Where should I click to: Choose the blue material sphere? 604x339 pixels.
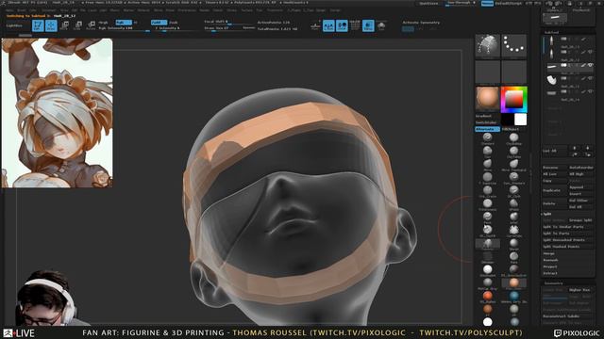click(x=513, y=296)
